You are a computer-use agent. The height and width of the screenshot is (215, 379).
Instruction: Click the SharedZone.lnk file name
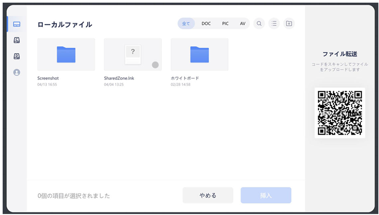(x=119, y=78)
